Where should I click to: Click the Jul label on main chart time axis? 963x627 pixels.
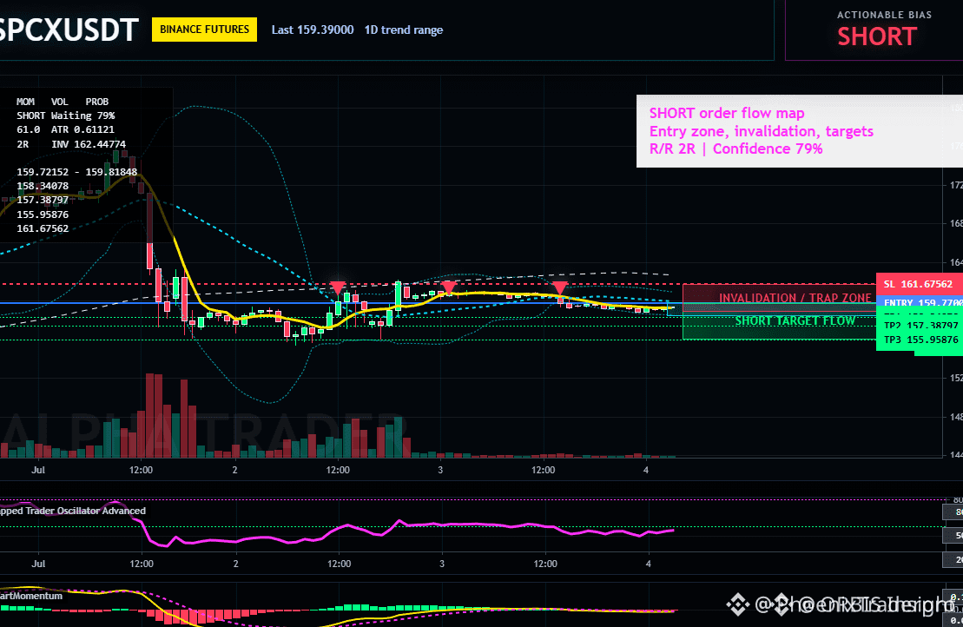click(38, 470)
